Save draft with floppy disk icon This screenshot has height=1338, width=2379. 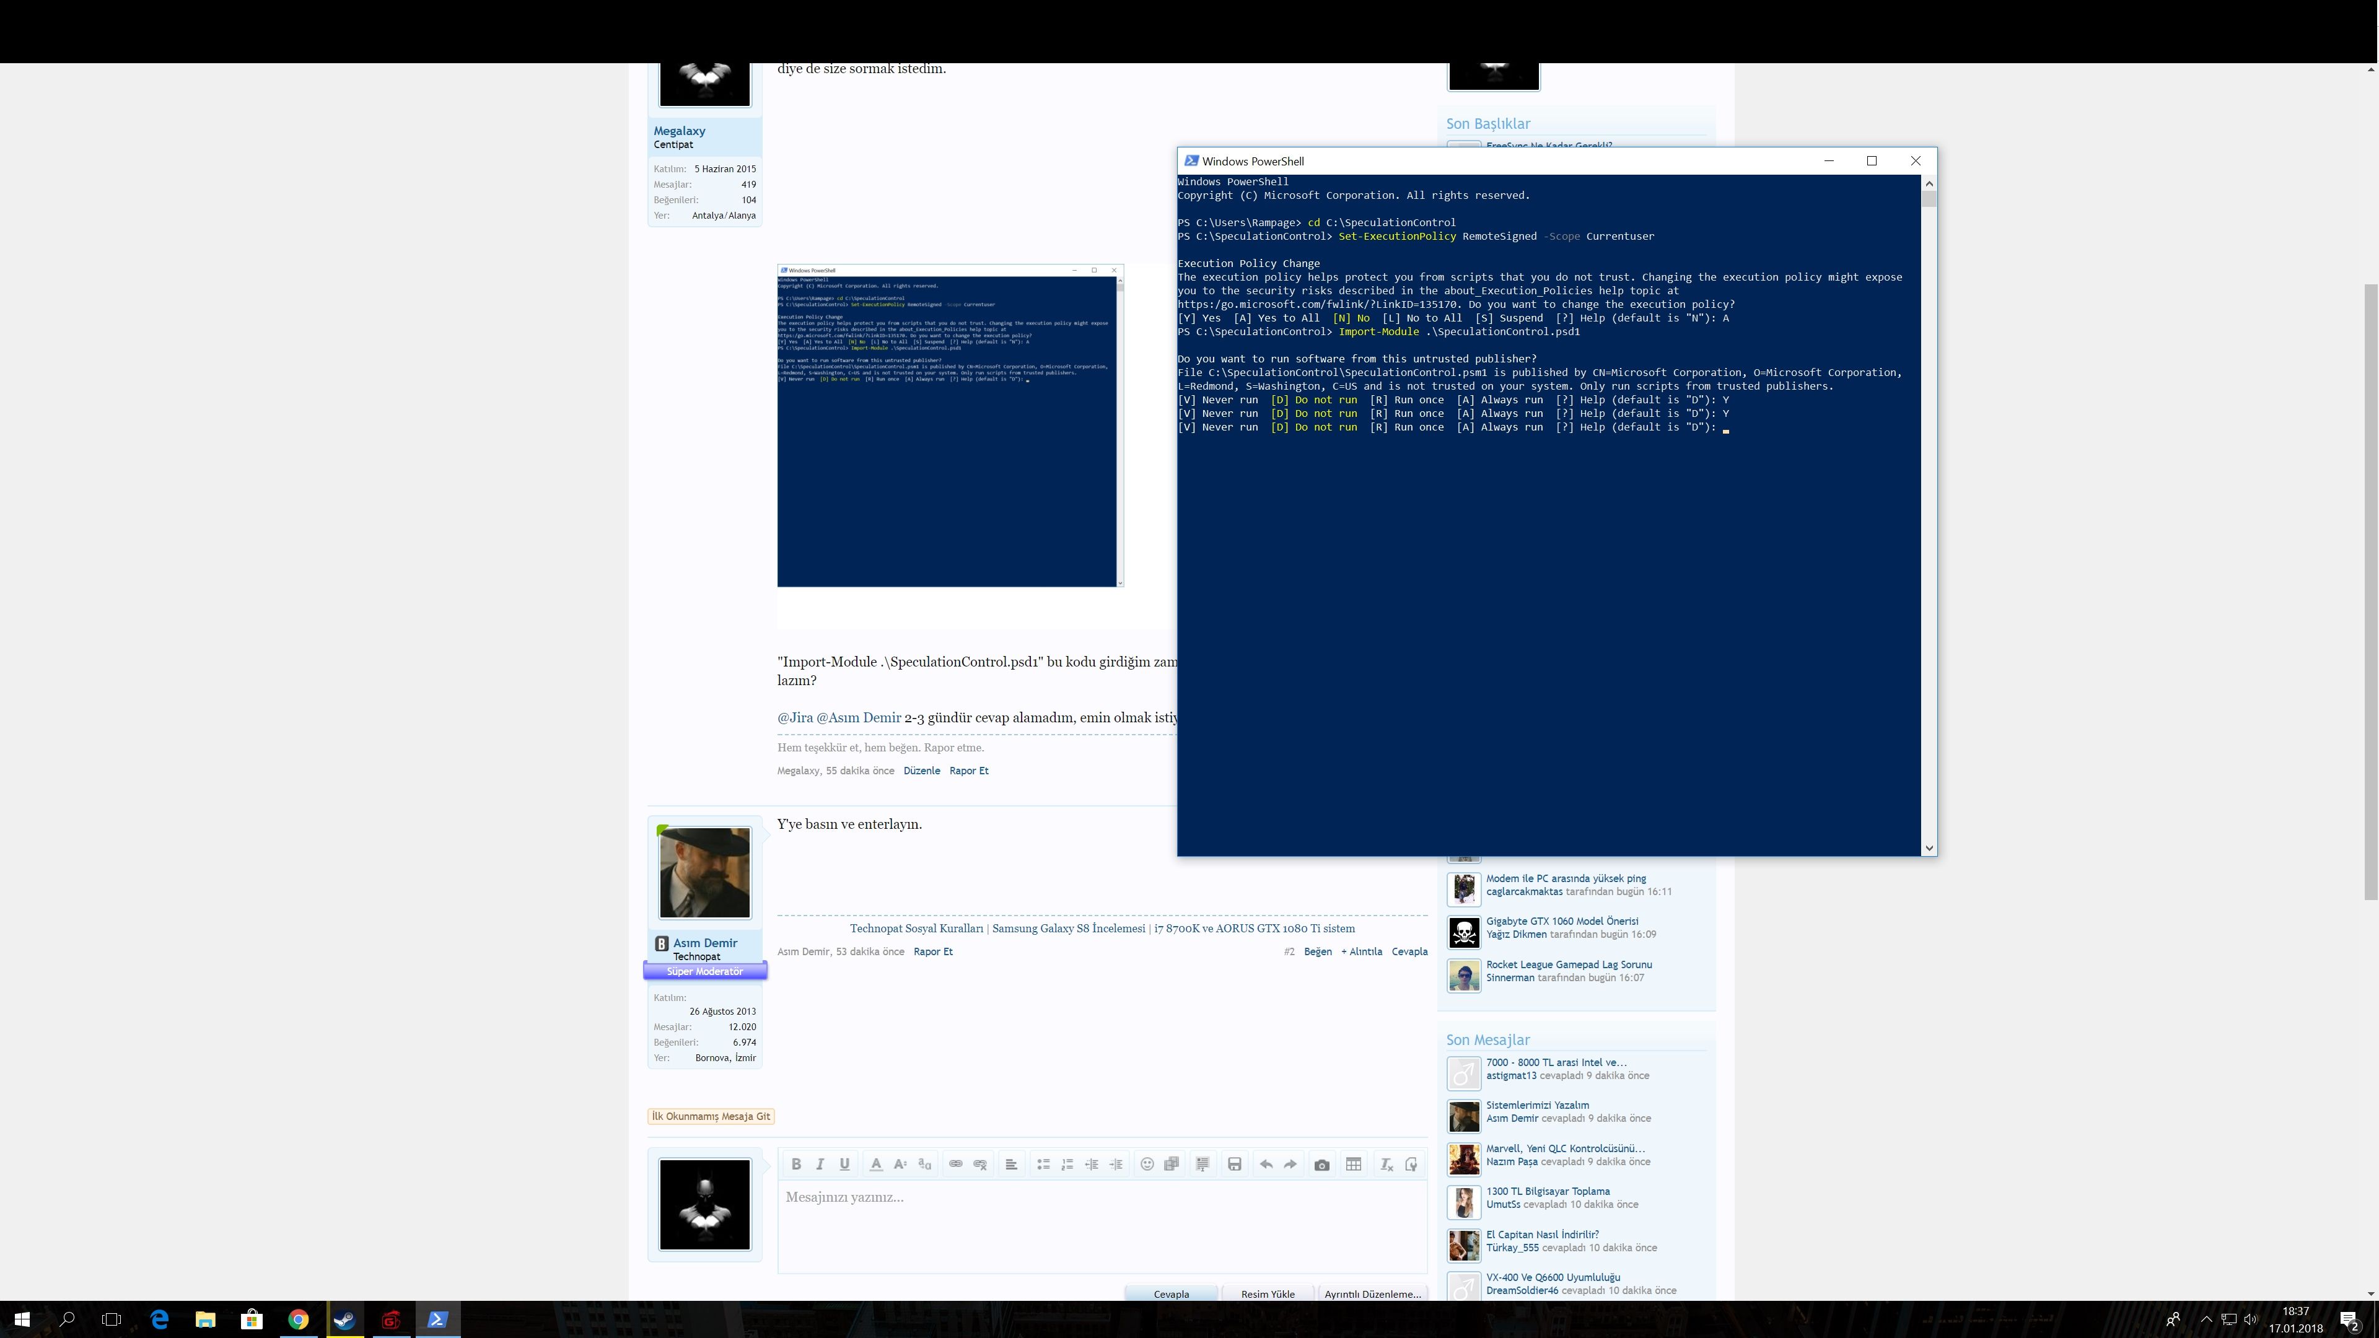click(x=1234, y=1165)
